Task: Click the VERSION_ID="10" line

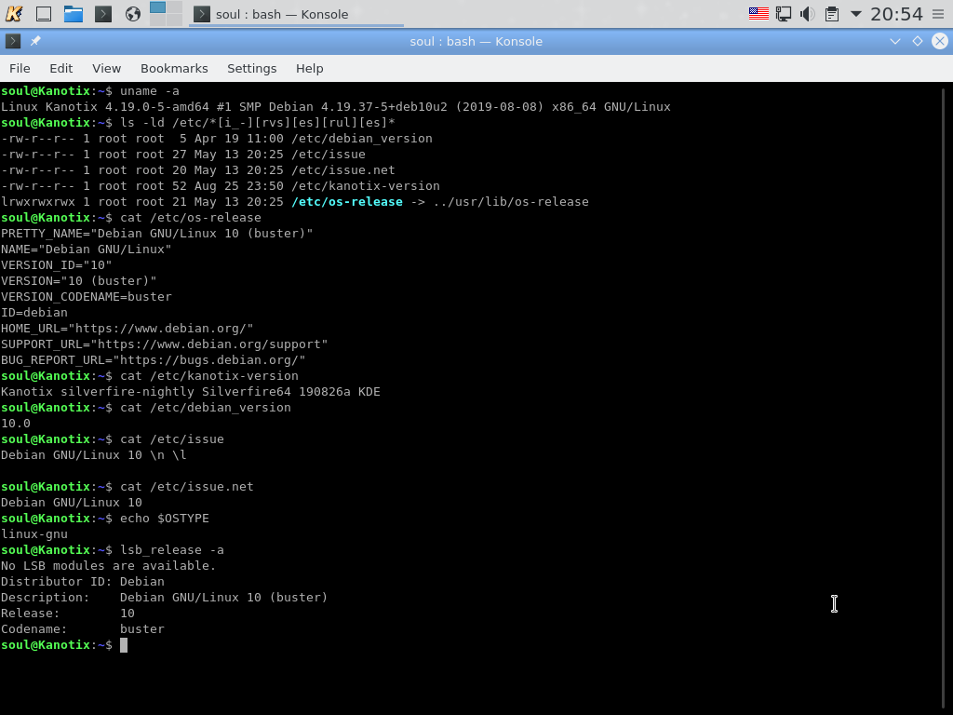Action: 56,265
